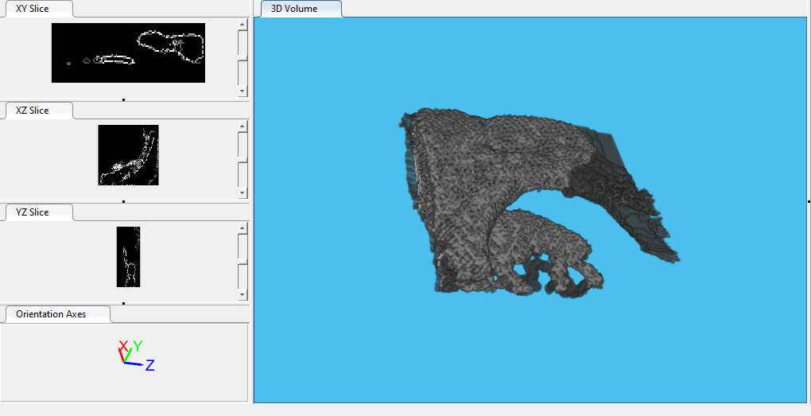Click the XY Slice scrollbar thumb

243,58
